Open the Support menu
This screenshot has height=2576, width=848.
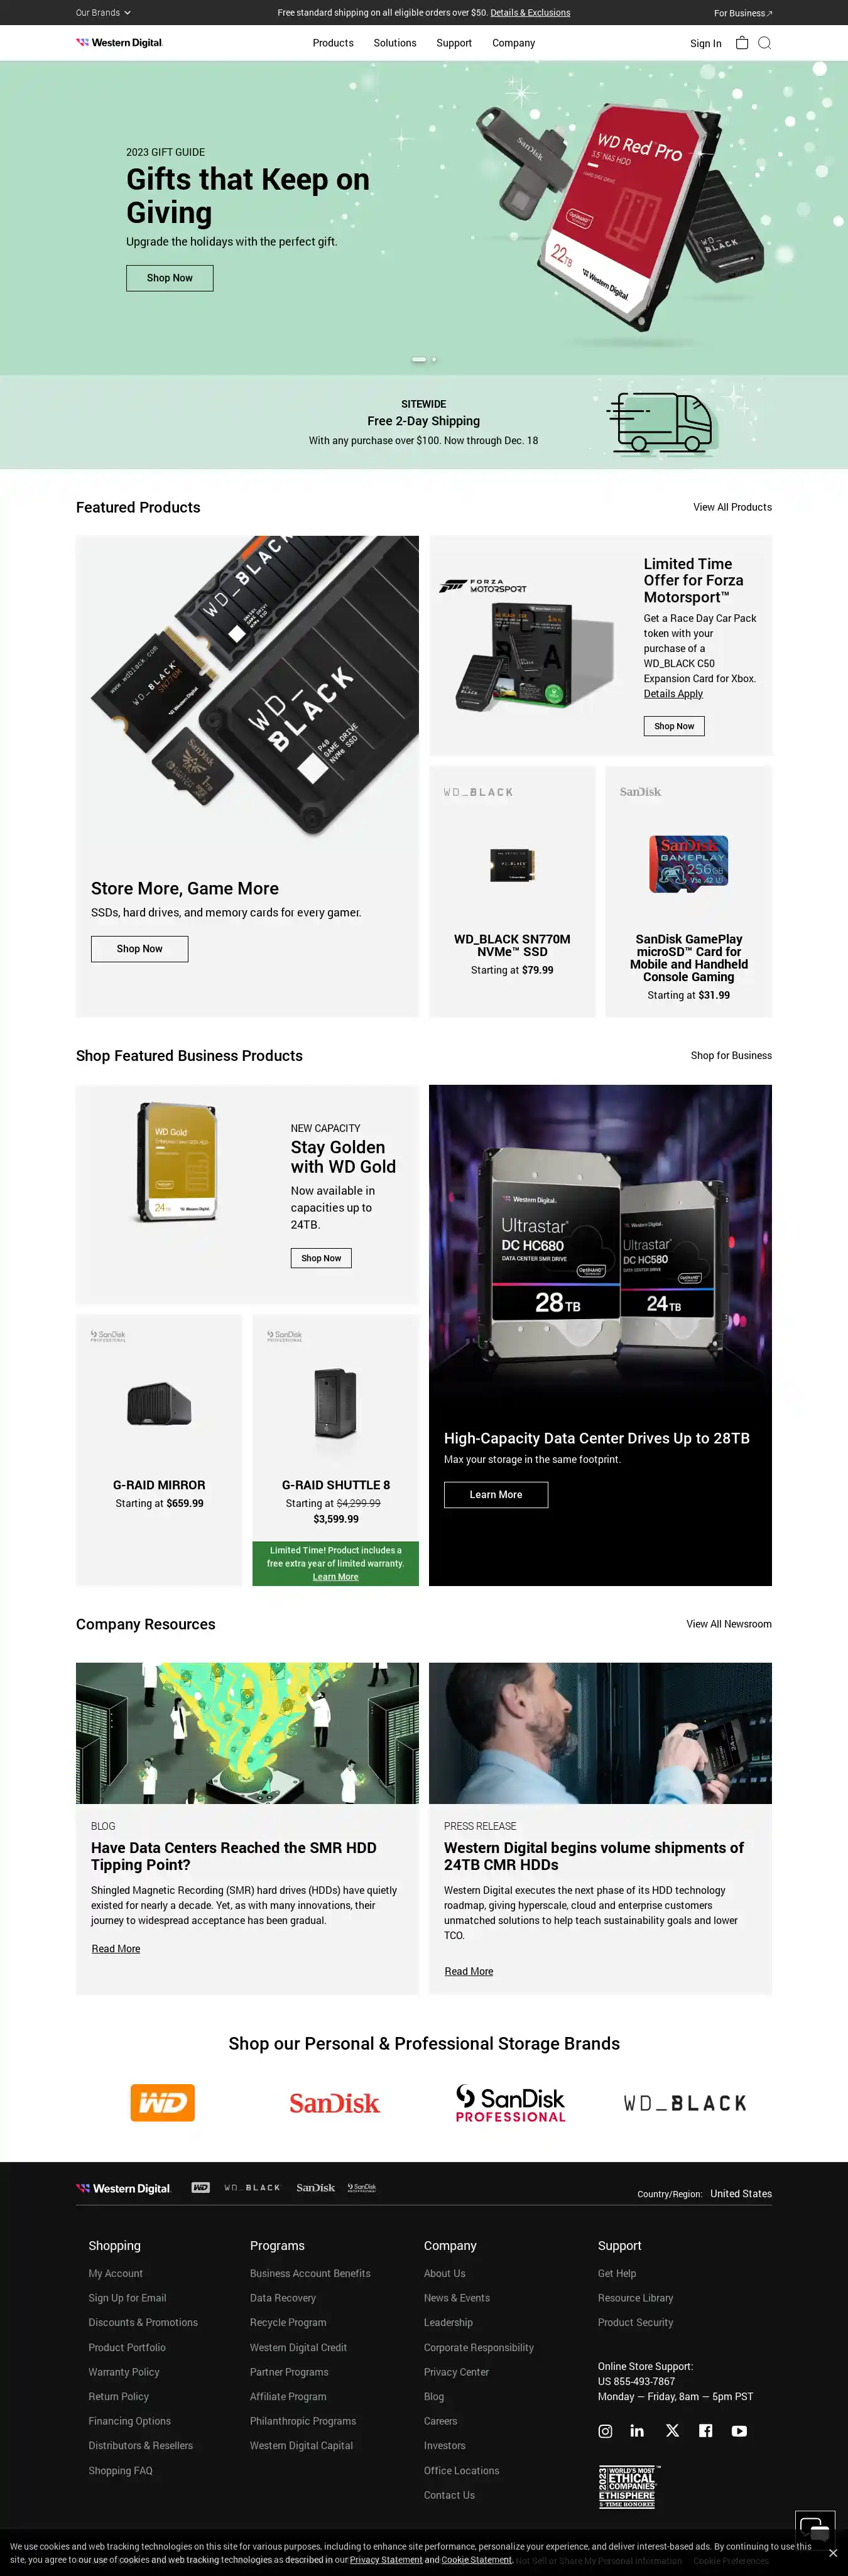pyautogui.click(x=454, y=43)
